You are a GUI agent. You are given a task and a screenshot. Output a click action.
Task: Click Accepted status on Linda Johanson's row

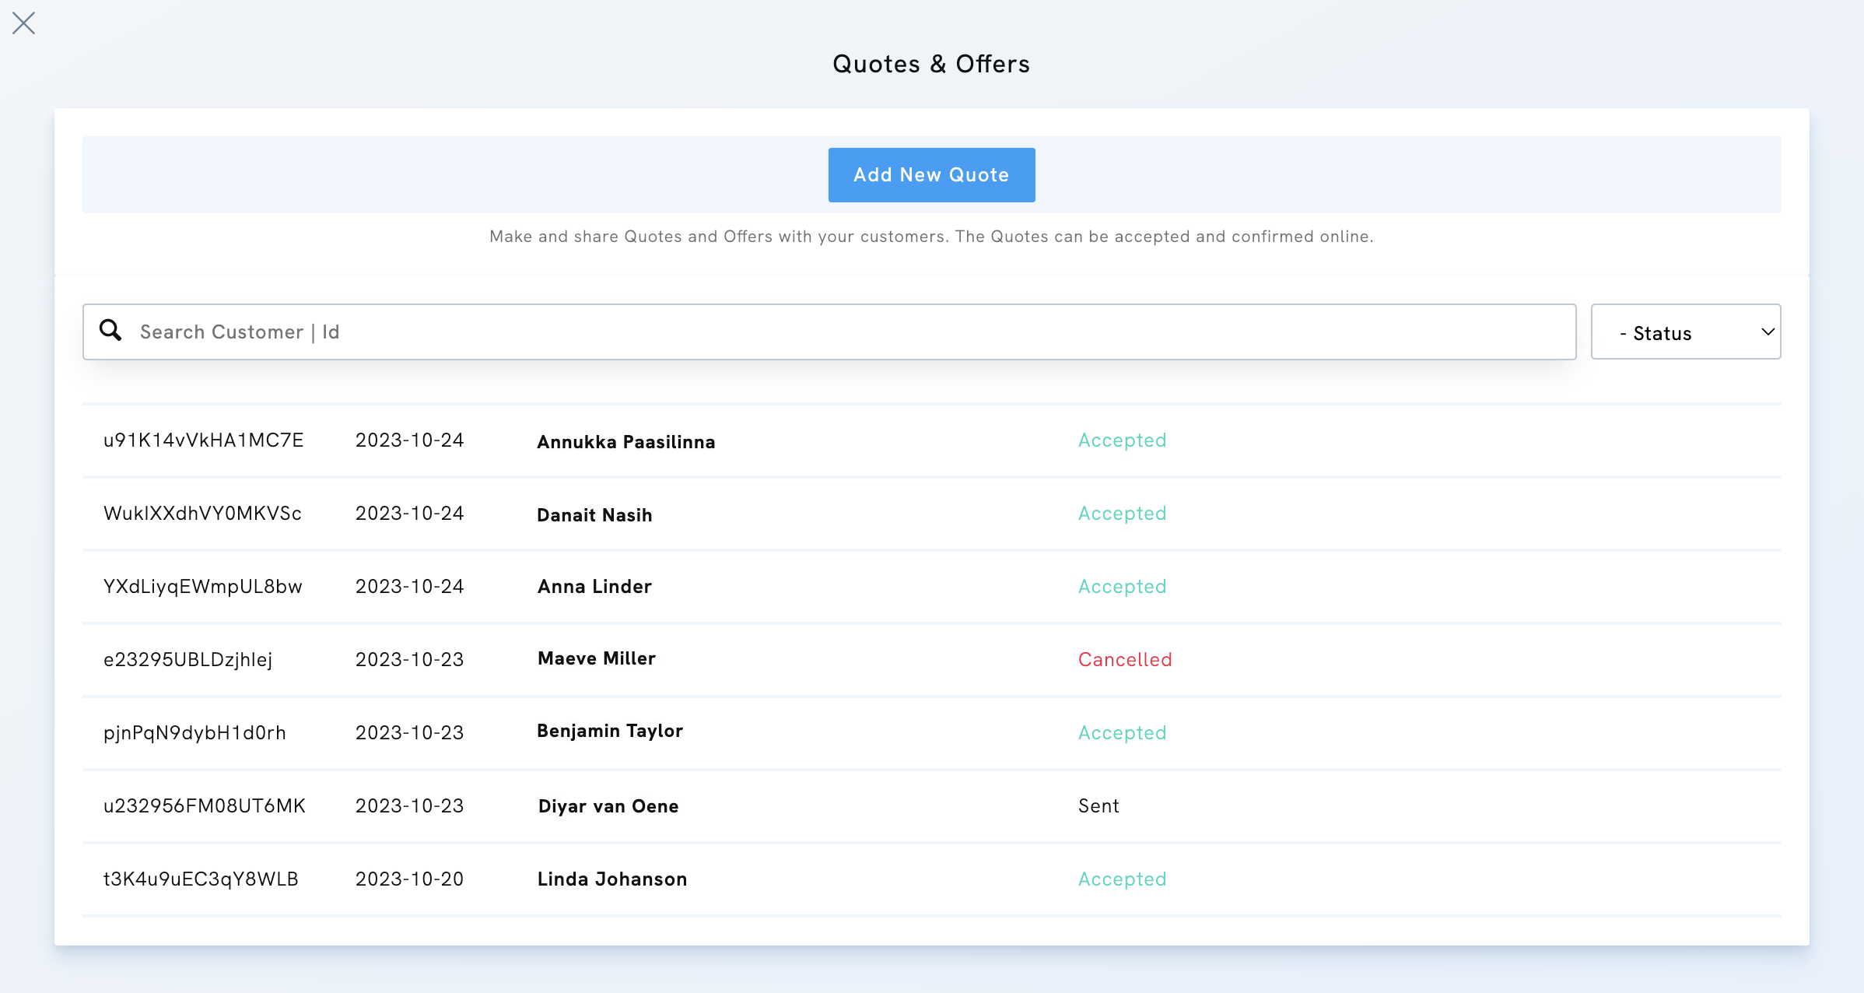pos(1122,879)
